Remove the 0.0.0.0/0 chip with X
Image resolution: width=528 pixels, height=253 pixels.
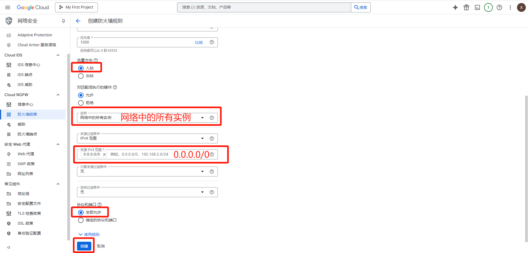point(105,154)
